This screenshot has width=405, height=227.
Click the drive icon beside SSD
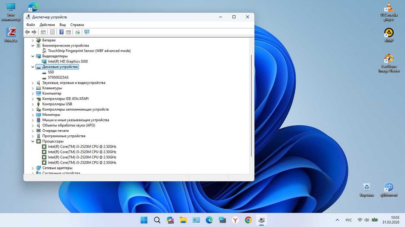44,72
